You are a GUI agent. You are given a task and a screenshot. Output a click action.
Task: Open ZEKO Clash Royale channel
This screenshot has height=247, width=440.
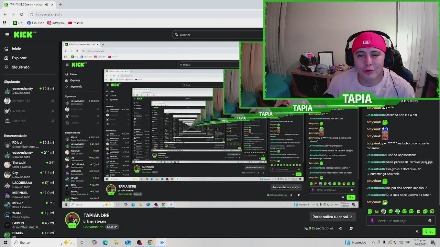pos(29,215)
